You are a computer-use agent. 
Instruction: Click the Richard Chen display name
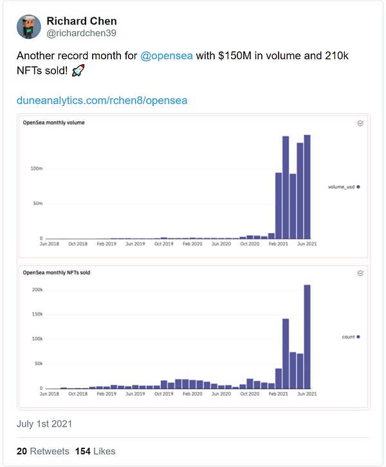coord(82,22)
